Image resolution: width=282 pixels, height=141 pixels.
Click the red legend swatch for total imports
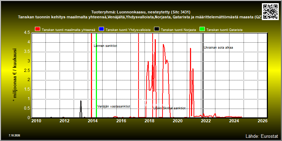point(38,30)
